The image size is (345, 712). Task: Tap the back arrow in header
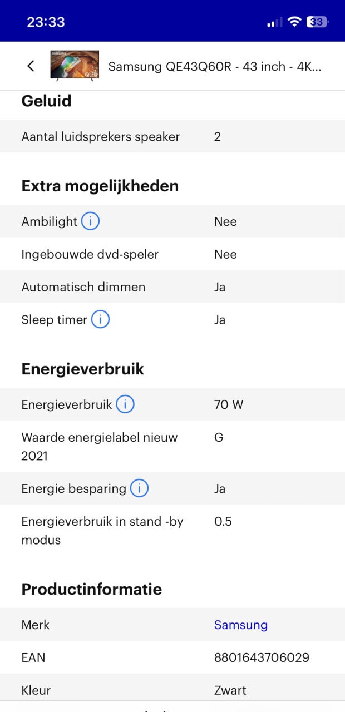[31, 66]
